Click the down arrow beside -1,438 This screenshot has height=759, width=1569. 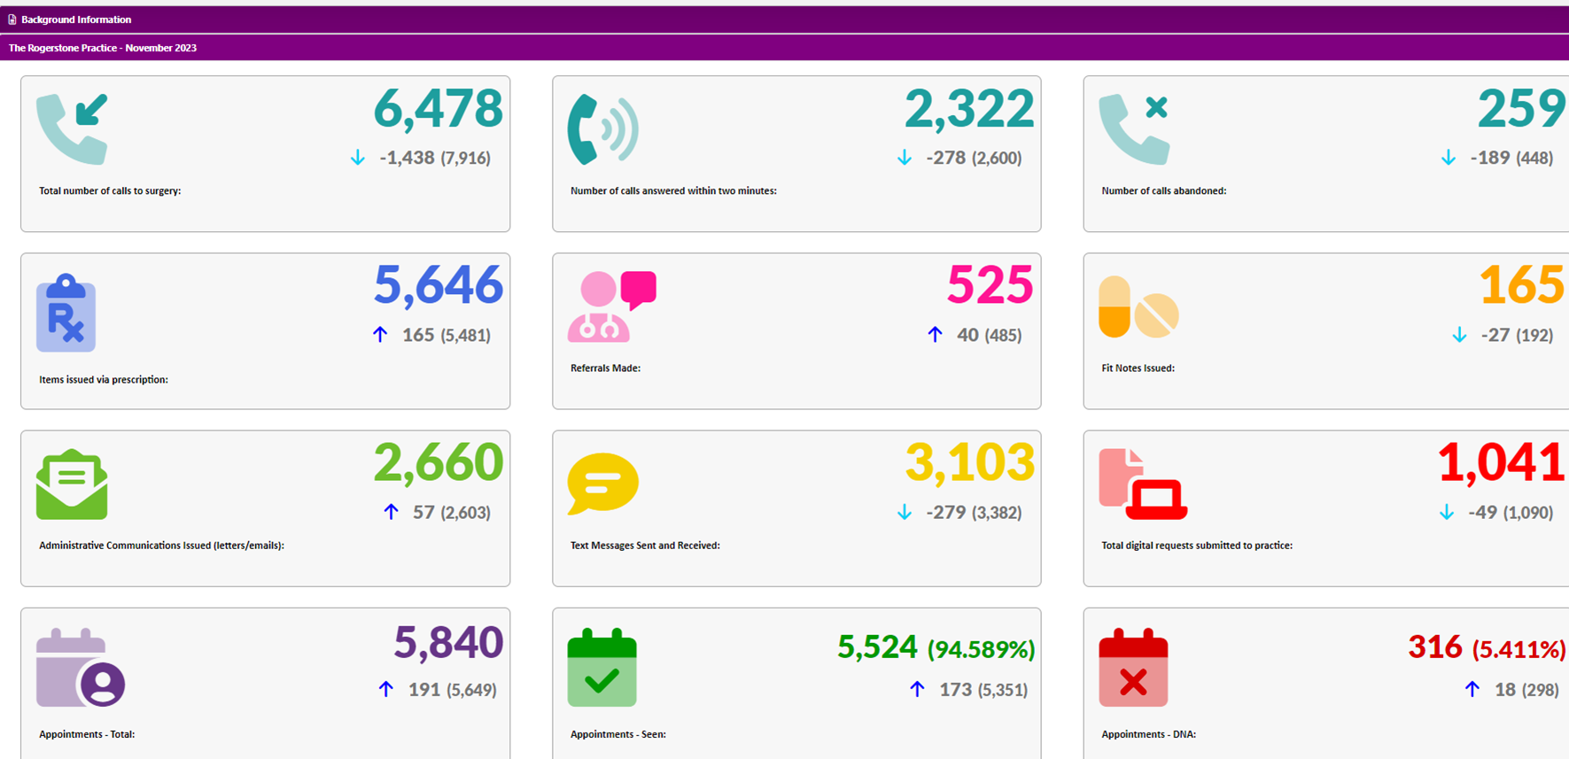click(358, 158)
